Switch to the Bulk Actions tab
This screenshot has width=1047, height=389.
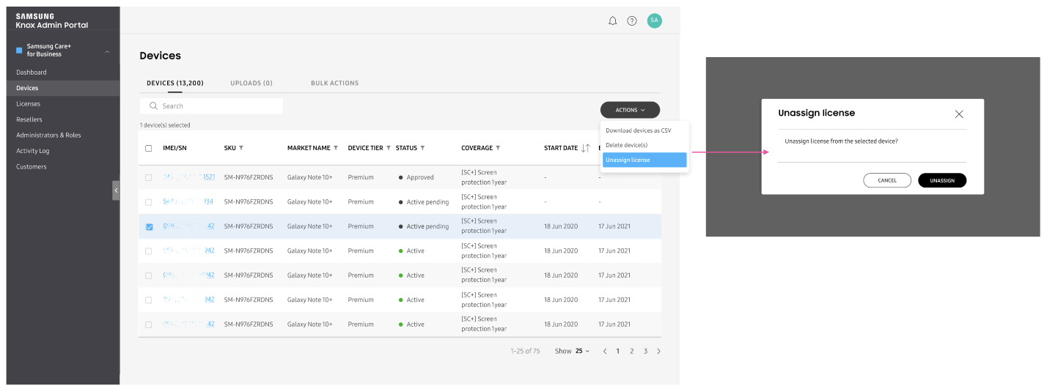point(335,83)
